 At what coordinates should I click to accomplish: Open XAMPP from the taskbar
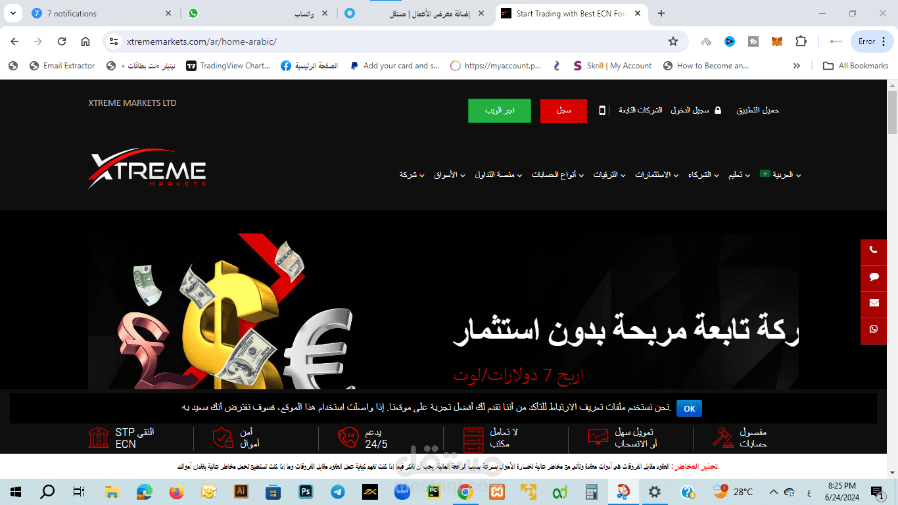(x=497, y=491)
